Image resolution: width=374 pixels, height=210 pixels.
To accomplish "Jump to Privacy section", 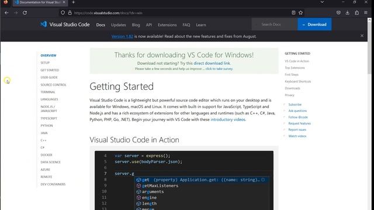I will 290,95.
